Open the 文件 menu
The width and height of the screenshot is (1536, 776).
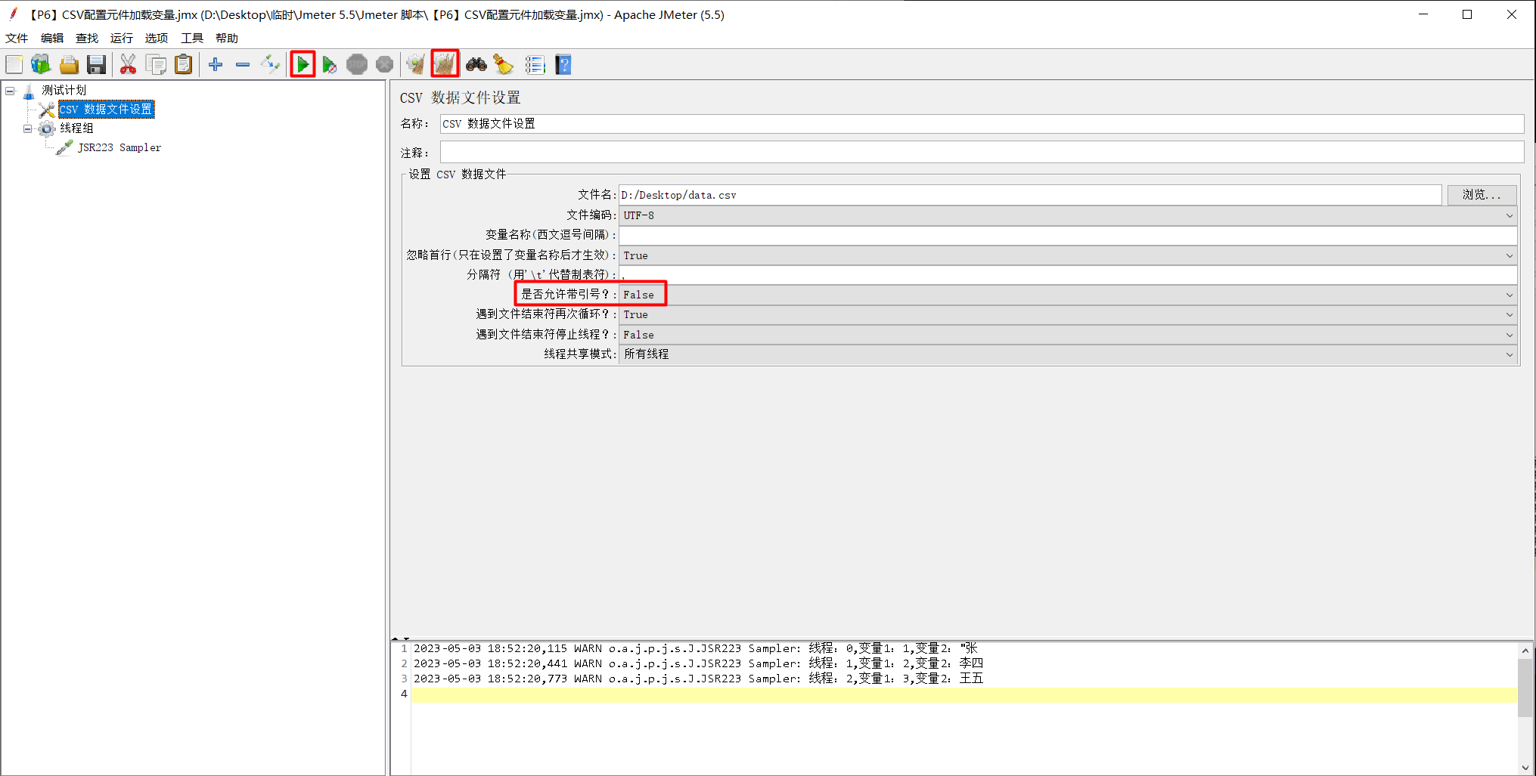17,38
